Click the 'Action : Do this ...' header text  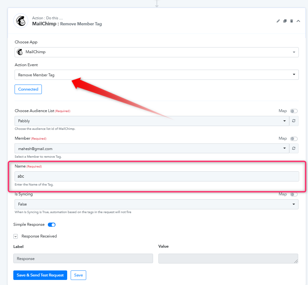pyautogui.click(x=47, y=18)
